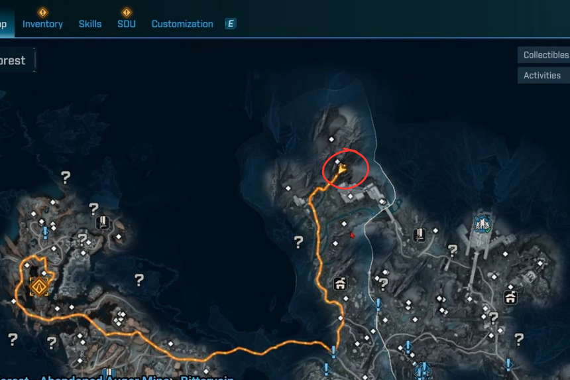The image size is (570, 380).
Task: Click the orange alert diamond above SDU
Action: click(127, 13)
